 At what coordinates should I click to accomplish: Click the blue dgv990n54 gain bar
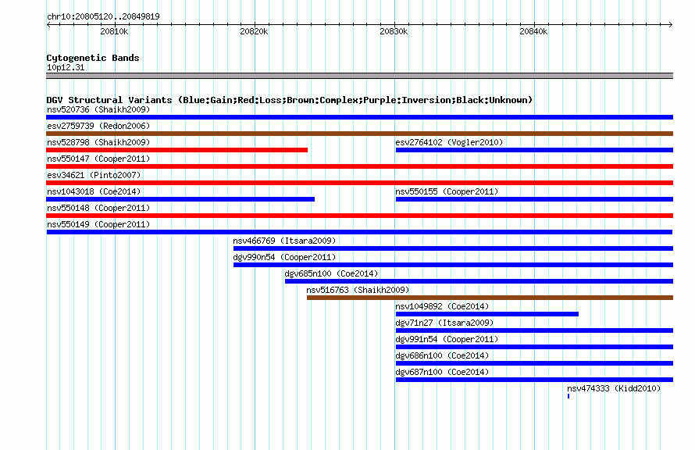tap(453, 265)
